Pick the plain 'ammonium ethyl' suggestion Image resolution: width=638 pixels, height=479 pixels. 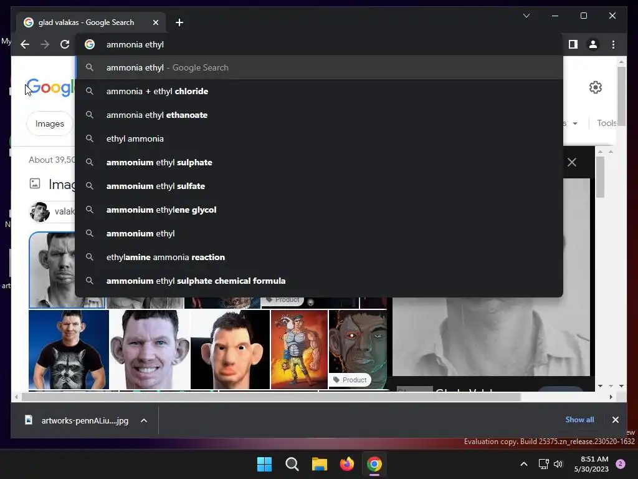[x=319, y=233]
